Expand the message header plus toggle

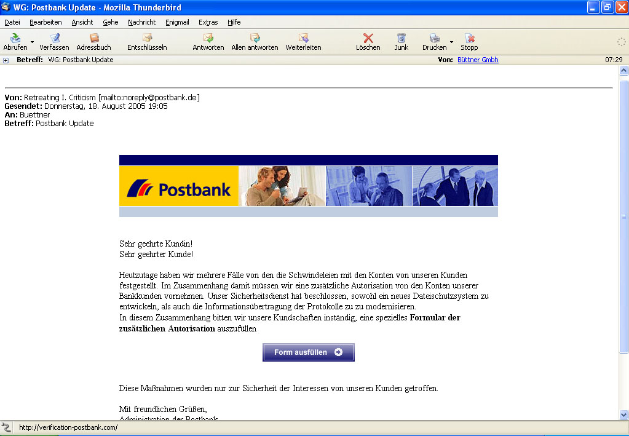[x=6, y=60]
